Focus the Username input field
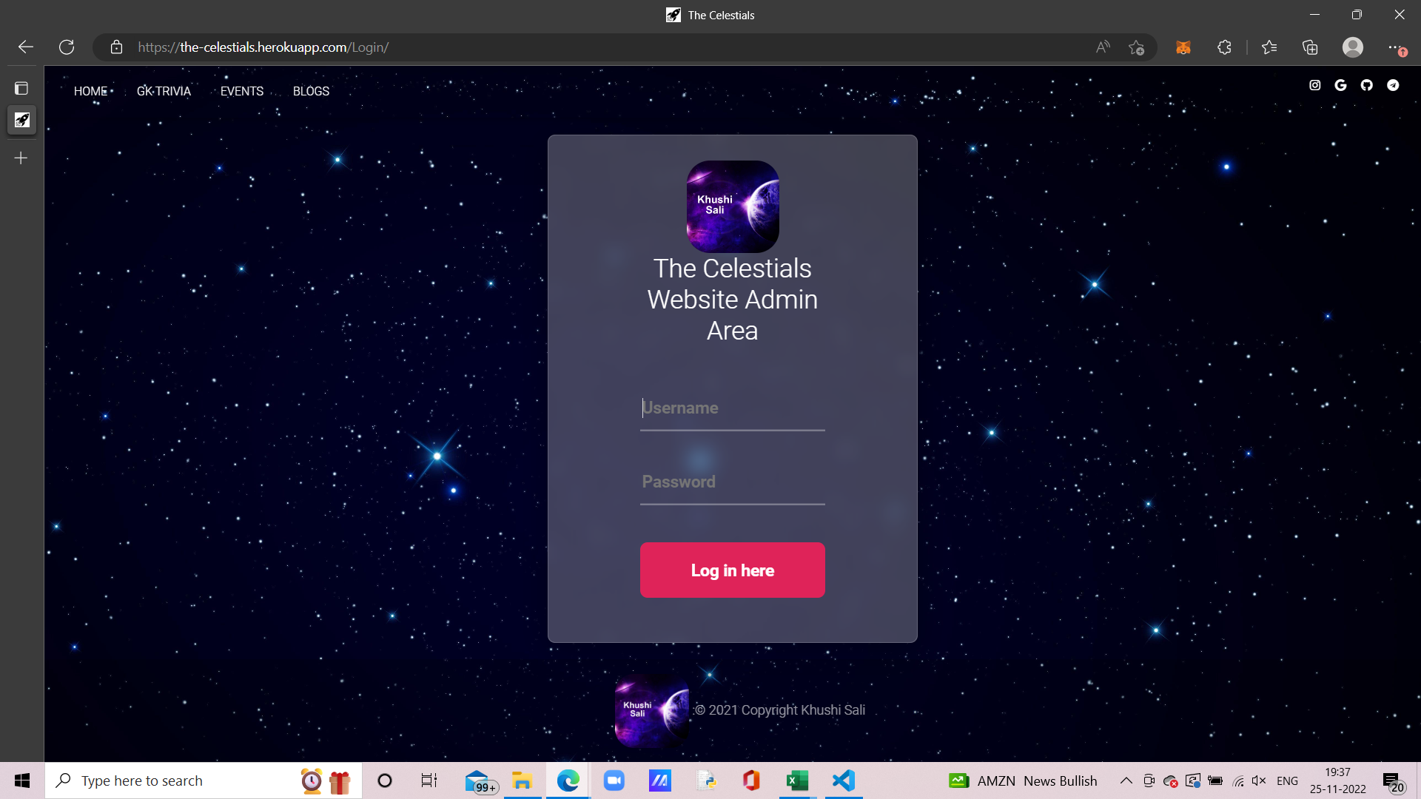Image resolution: width=1421 pixels, height=799 pixels. (x=732, y=408)
